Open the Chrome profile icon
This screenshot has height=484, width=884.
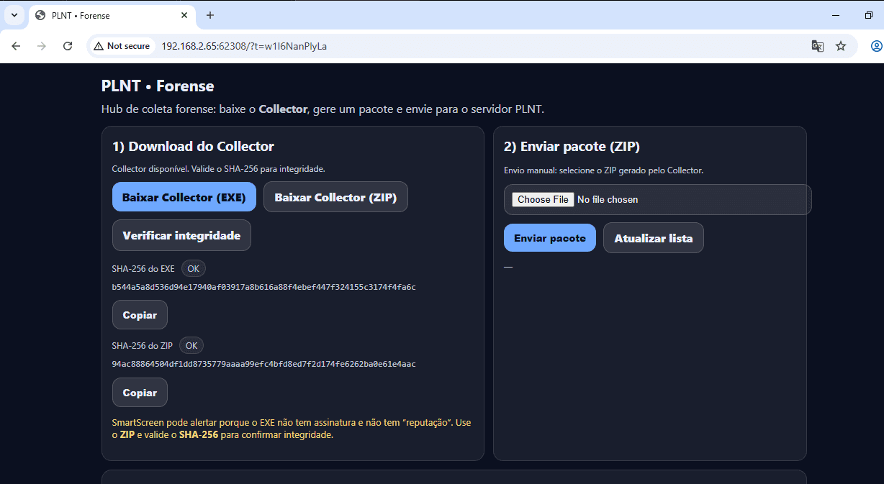pyautogui.click(x=876, y=46)
